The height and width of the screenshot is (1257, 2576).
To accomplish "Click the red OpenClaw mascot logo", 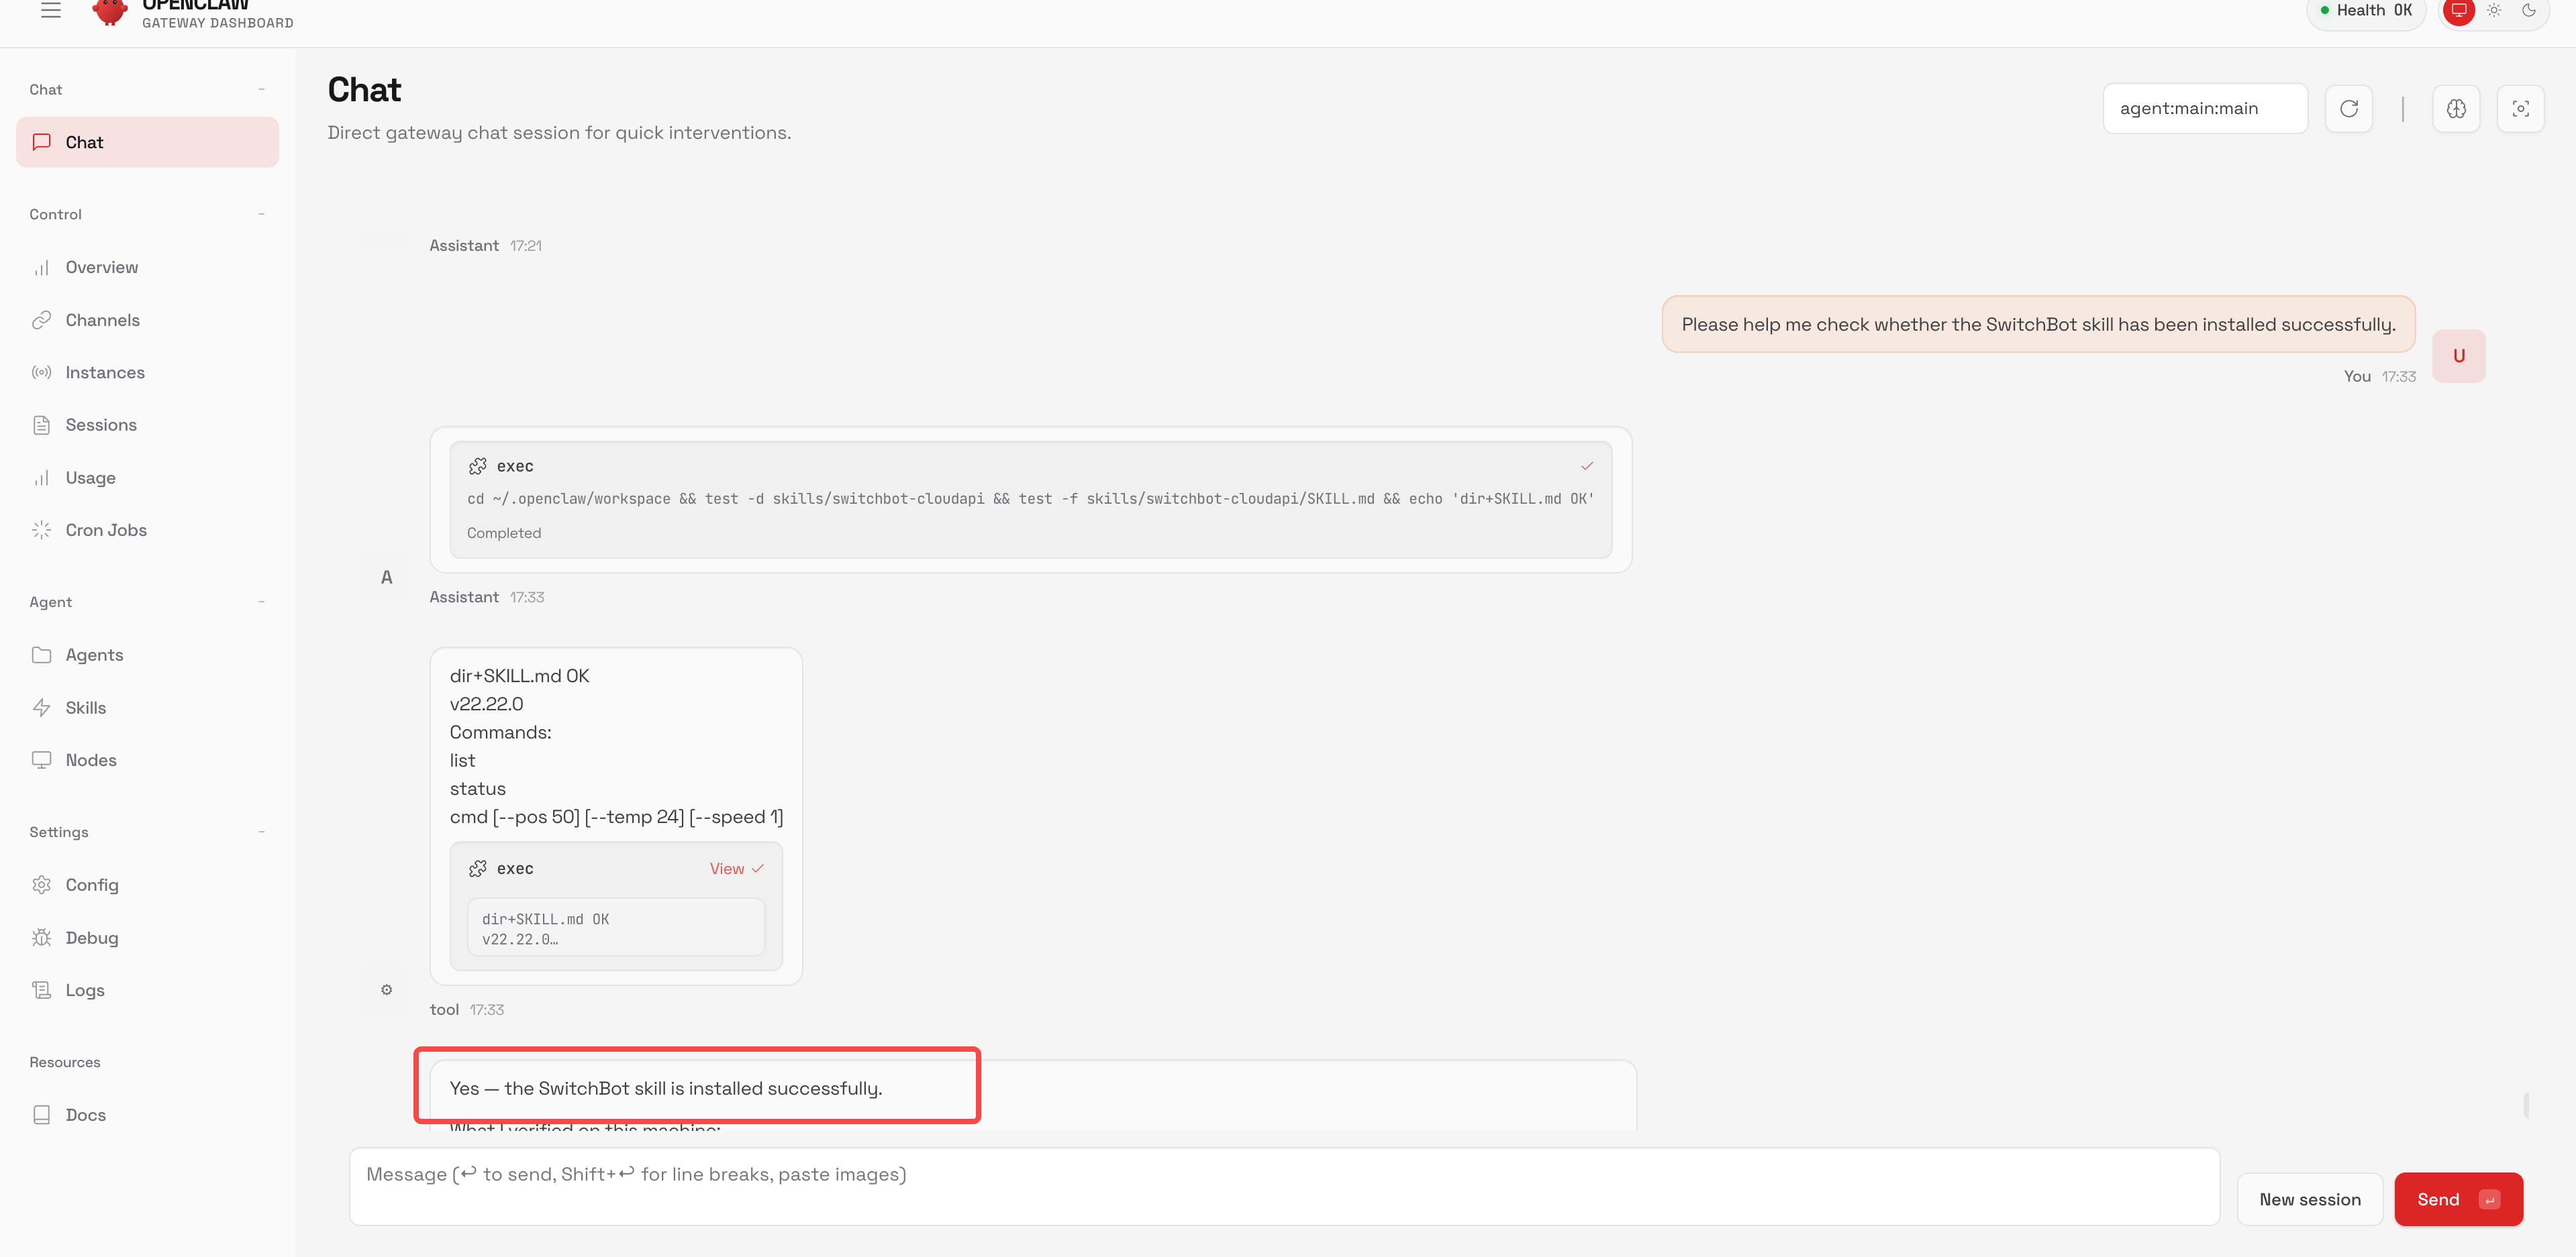I will [109, 11].
